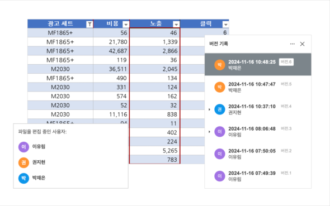This screenshot has width=330, height=206.
Task: Close the 버전 기록 panel
Action: tap(303, 44)
